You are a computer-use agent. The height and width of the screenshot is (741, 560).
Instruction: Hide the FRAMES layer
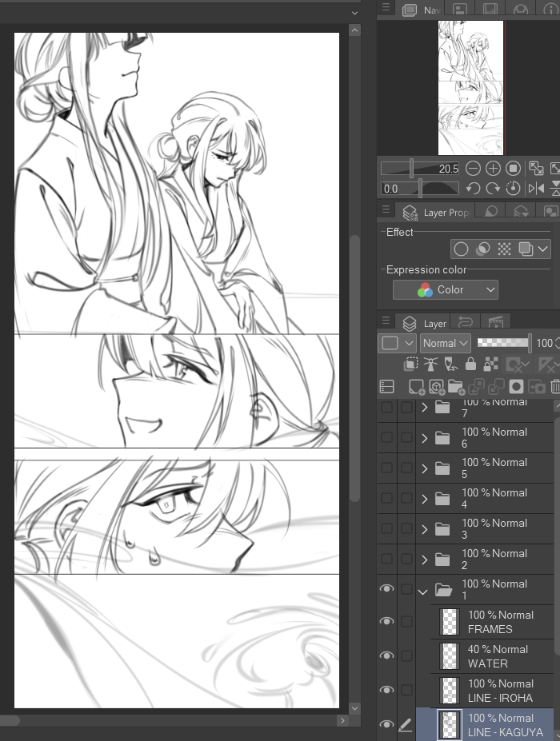(387, 622)
